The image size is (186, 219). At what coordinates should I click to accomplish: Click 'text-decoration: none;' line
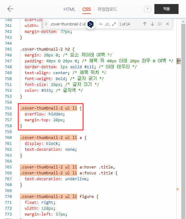pos(51,149)
